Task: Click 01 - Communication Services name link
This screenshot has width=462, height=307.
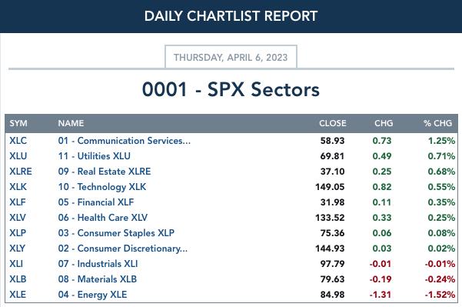Action: click(x=125, y=141)
